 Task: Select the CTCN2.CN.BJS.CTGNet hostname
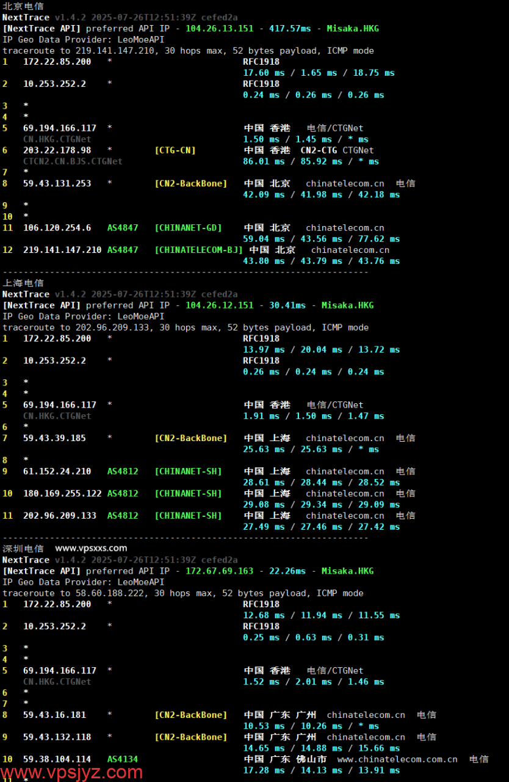tap(73, 161)
